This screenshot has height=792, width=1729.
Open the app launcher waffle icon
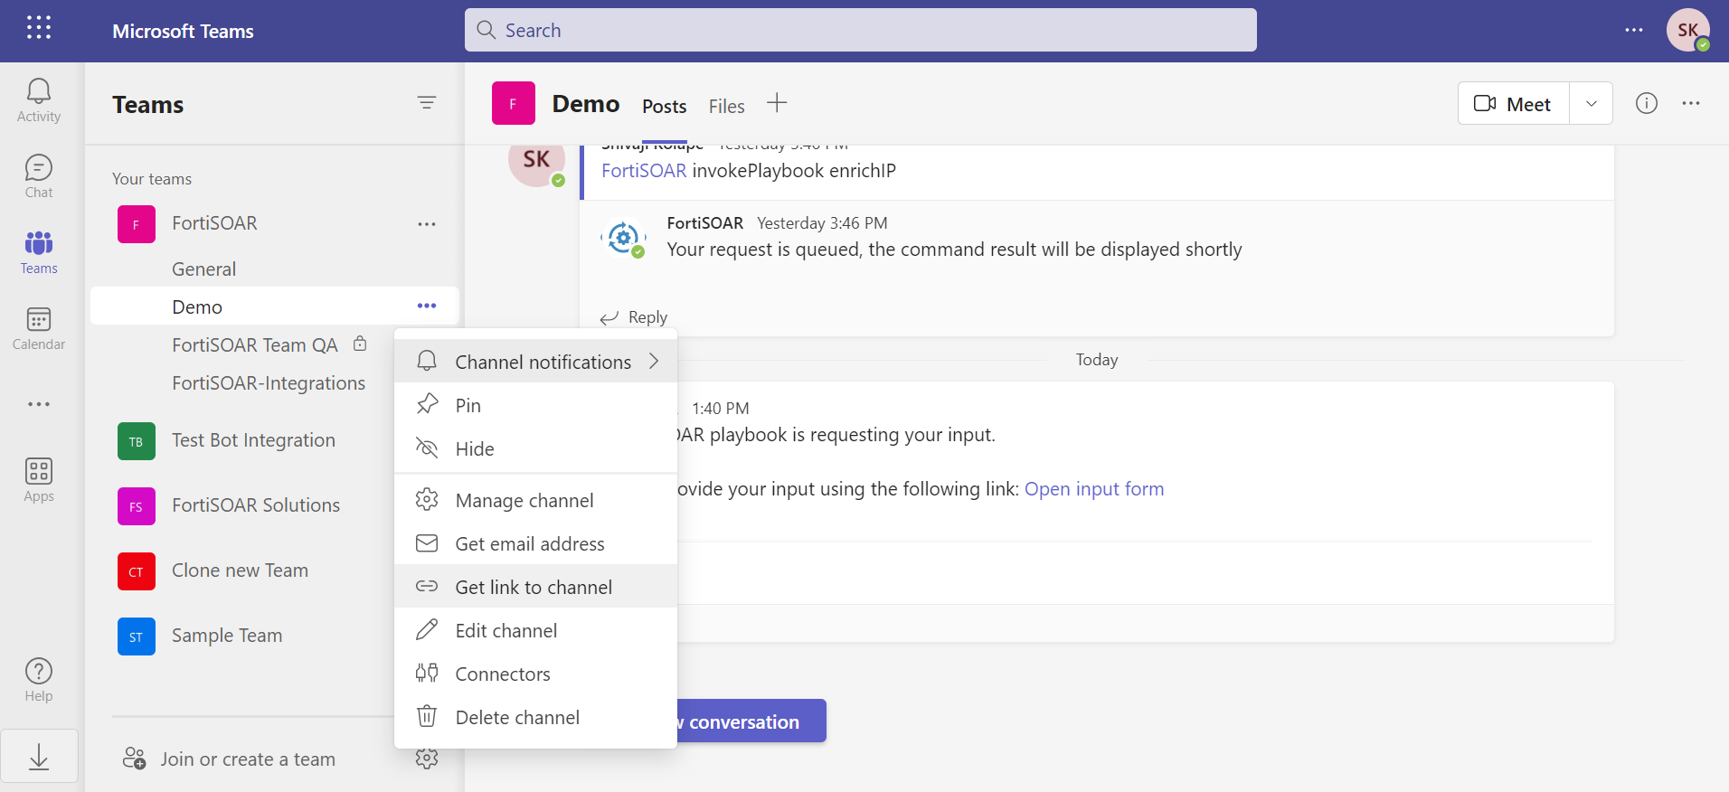pyautogui.click(x=39, y=28)
